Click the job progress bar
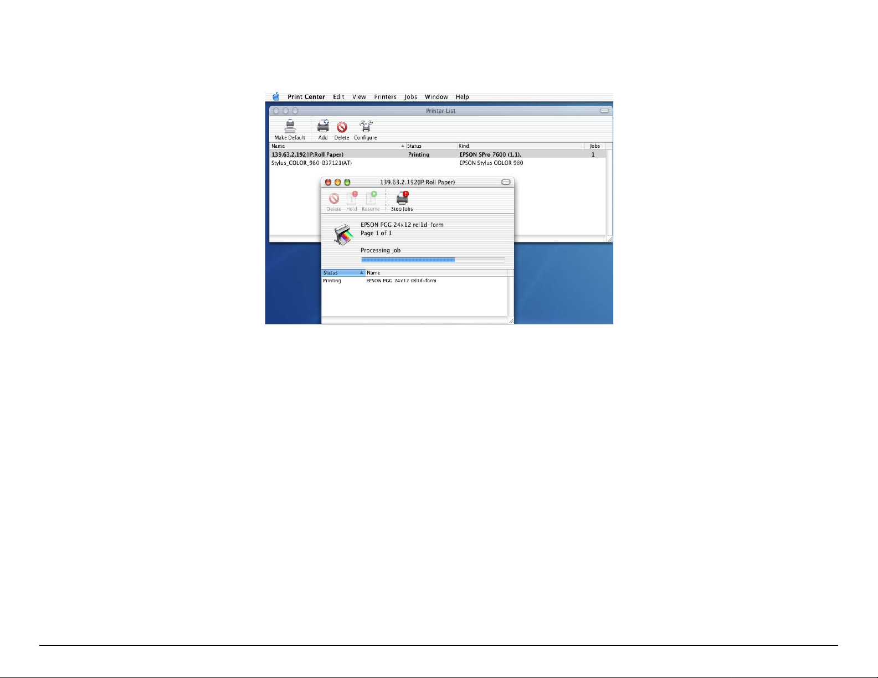This screenshot has width=878, height=678. pyautogui.click(x=433, y=259)
